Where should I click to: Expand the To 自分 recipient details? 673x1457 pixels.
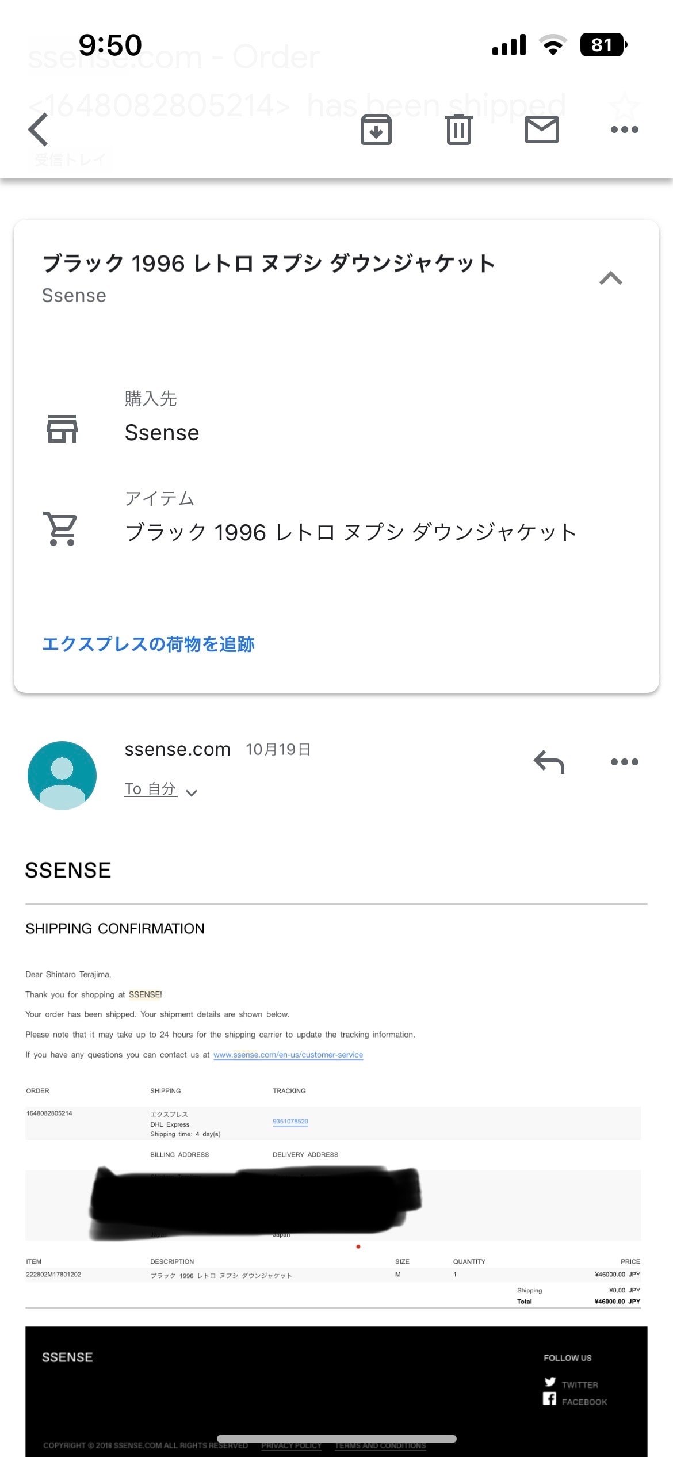161,789
